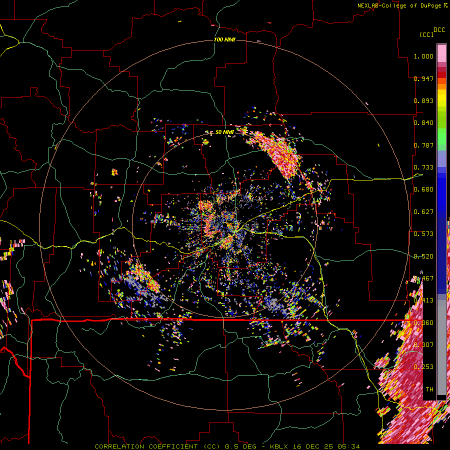
Task: Pick the gray lower color bar segment
Action: (441, 347)
